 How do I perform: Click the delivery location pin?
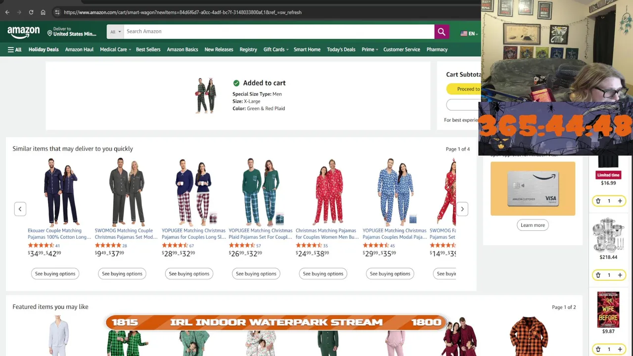49,33
